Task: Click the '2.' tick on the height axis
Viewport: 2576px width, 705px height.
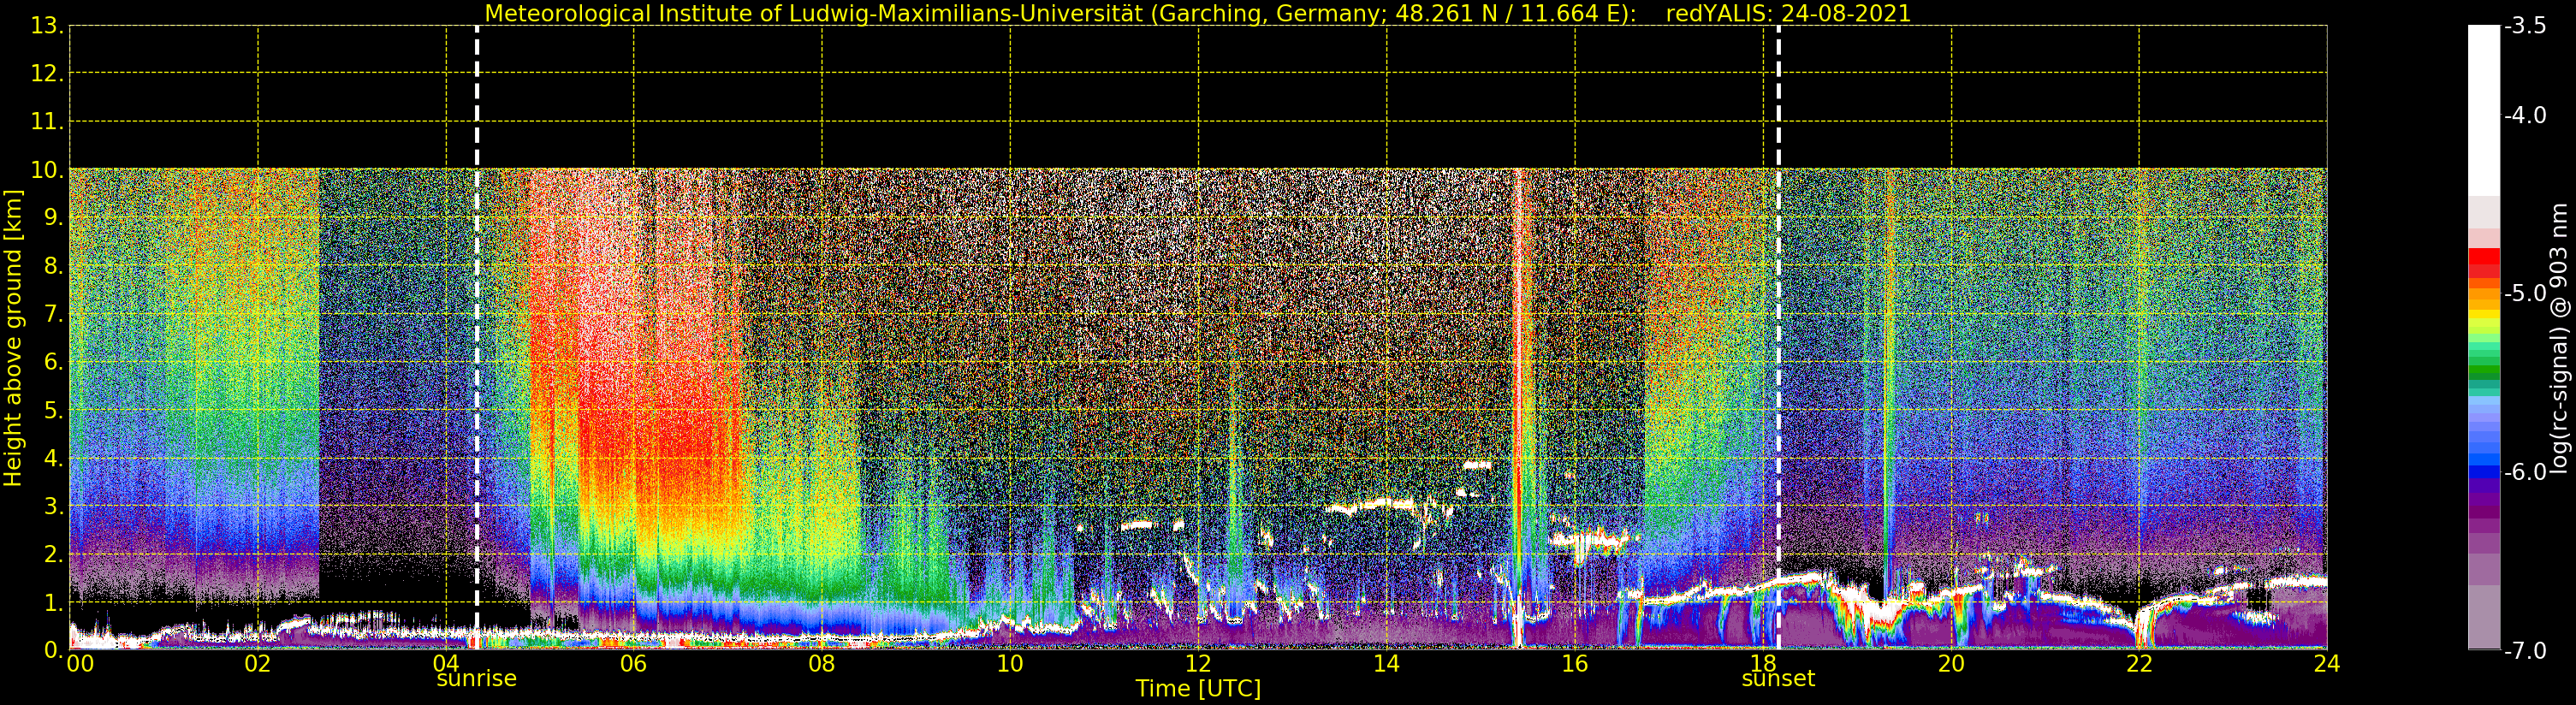Action: coord(53,554)
